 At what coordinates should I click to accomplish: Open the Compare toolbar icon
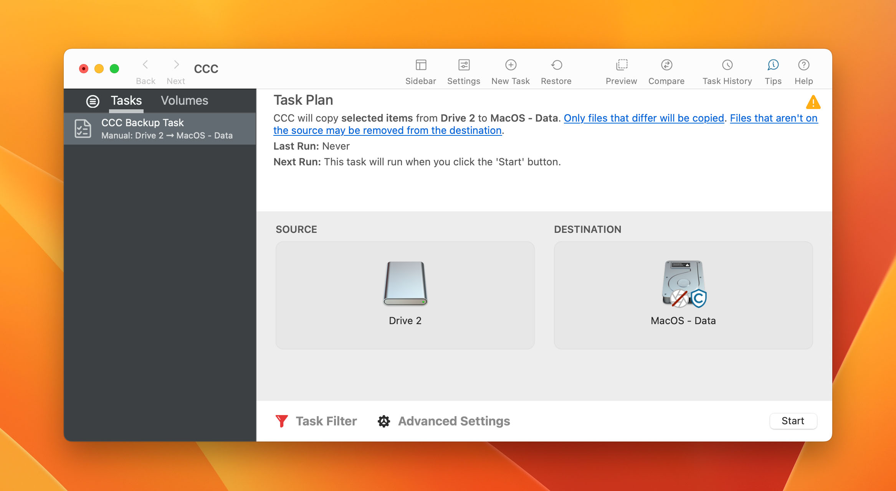(x=666, y=65)
